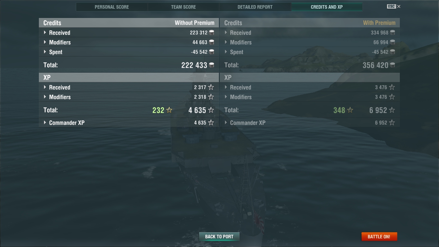Click the gold star next to 232
This screenshot has width=439, height=247.
(x=169, y=110)
